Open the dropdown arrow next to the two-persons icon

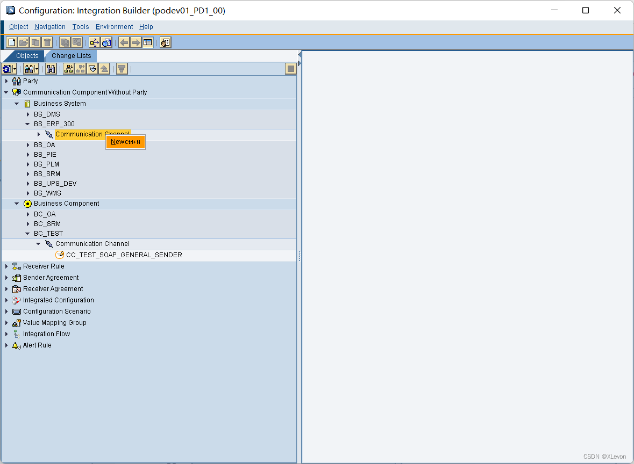click(x=37, y=69)
